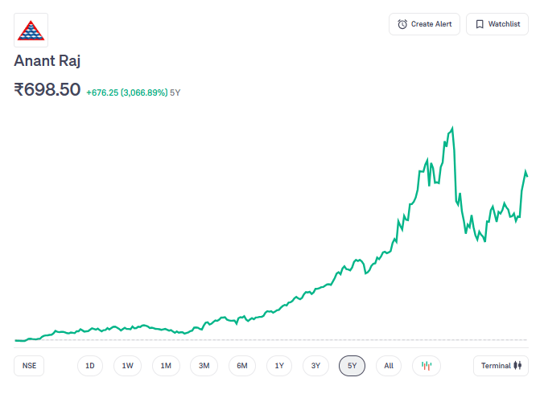
Task: Switch to the candlestick chart icon
Action: (427, 366)
